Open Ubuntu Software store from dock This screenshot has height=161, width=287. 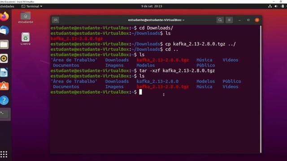coord(4,86)
